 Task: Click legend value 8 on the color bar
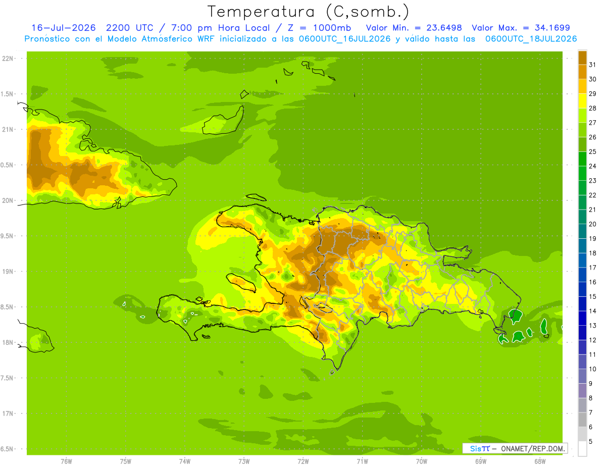[x=590, y=398]
